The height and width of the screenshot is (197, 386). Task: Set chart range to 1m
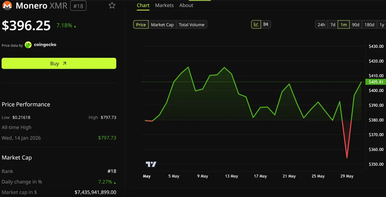[344, 24]
